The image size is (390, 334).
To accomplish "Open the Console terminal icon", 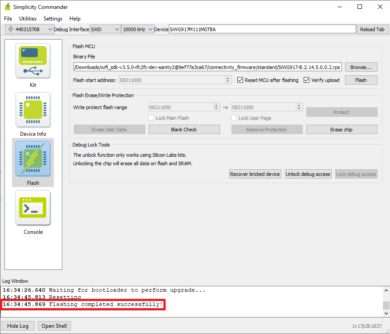I will (x=33, y=208).
